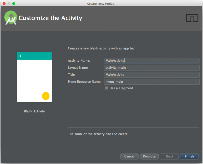Maximize the window with the green button

point(14,3)
